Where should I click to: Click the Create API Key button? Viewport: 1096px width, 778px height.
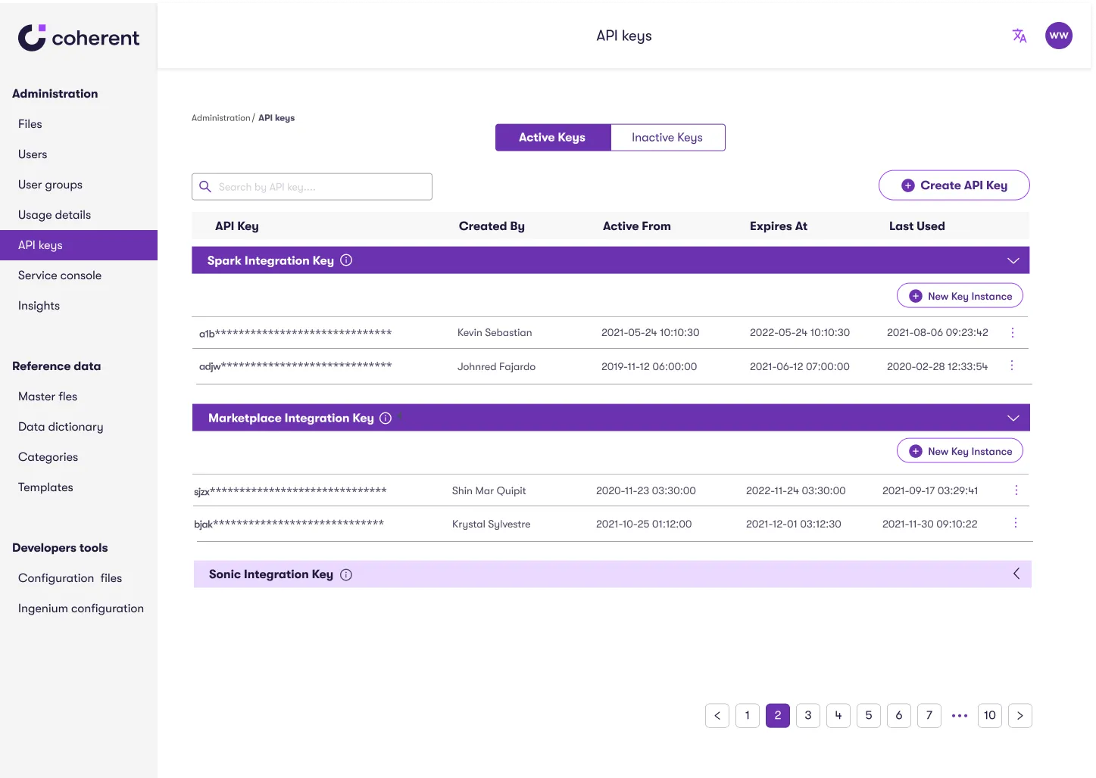point(954,185)
